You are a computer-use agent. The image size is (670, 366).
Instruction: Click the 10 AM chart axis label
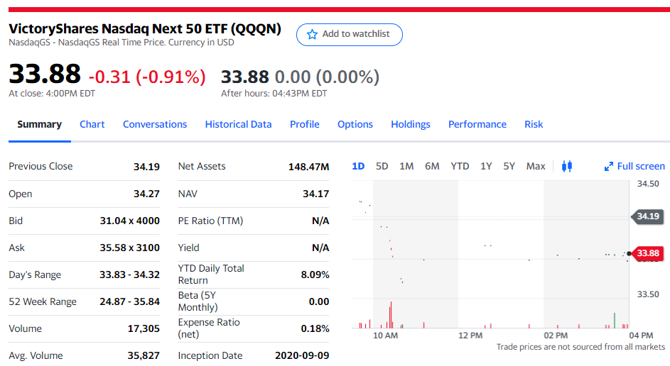[385, 335]
